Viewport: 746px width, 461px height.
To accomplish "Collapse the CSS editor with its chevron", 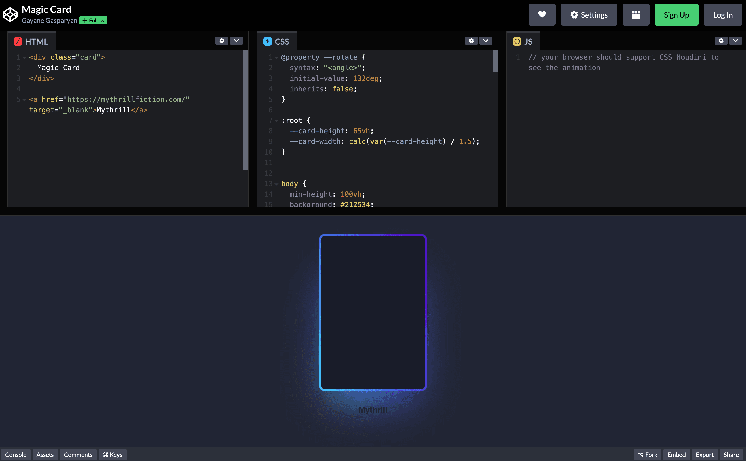I will [485, 41].
